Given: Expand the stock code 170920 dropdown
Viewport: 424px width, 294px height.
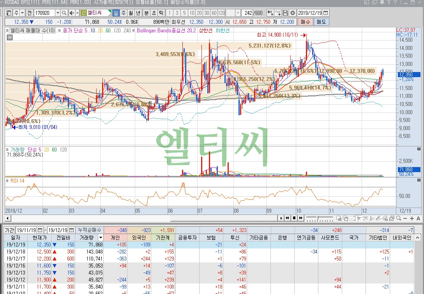Looking at the screenshot, I should click(58, 13).
